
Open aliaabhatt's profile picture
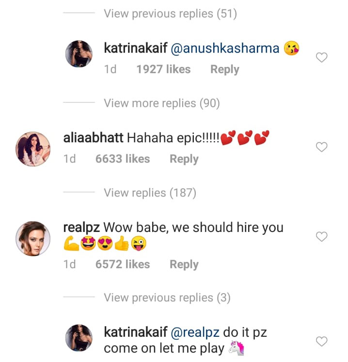33,149
